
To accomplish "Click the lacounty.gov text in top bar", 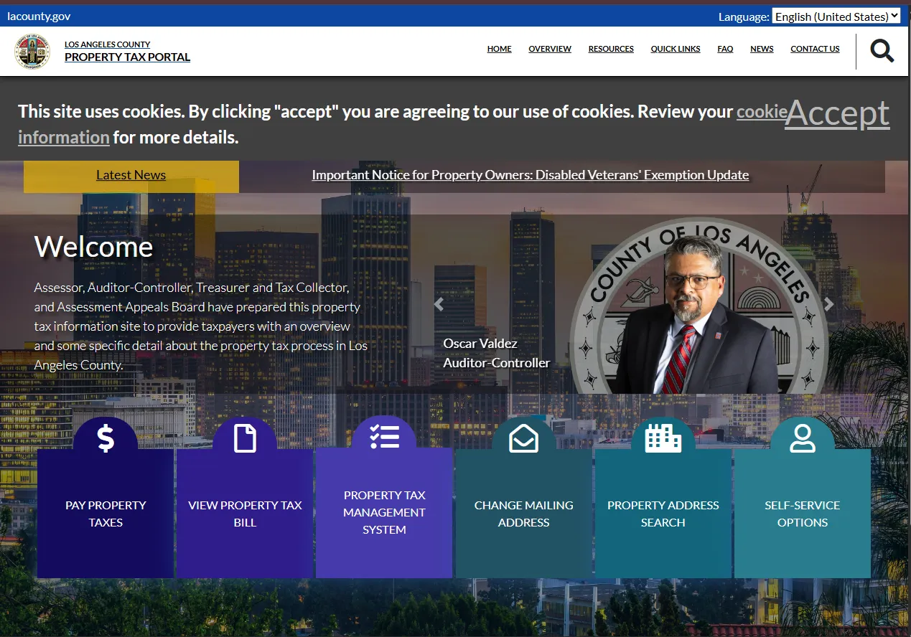I will [39, 16].
